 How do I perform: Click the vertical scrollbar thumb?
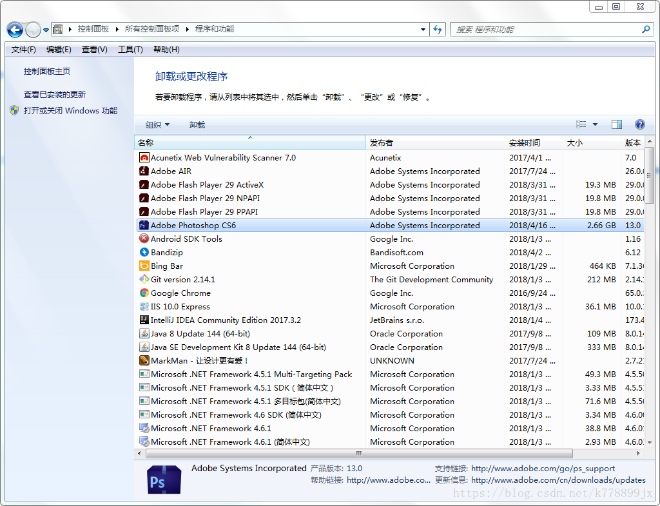click(x=650, y=175)
